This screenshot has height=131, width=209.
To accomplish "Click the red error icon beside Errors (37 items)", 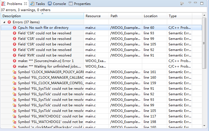I will [x=9, y=22].
